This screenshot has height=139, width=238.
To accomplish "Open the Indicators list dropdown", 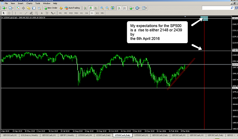I will 131,8.
